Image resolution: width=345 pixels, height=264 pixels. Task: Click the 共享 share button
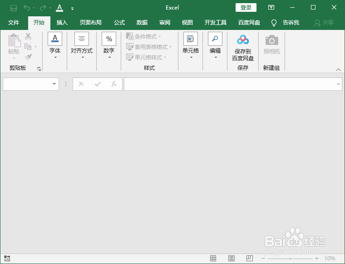[324, 23]
